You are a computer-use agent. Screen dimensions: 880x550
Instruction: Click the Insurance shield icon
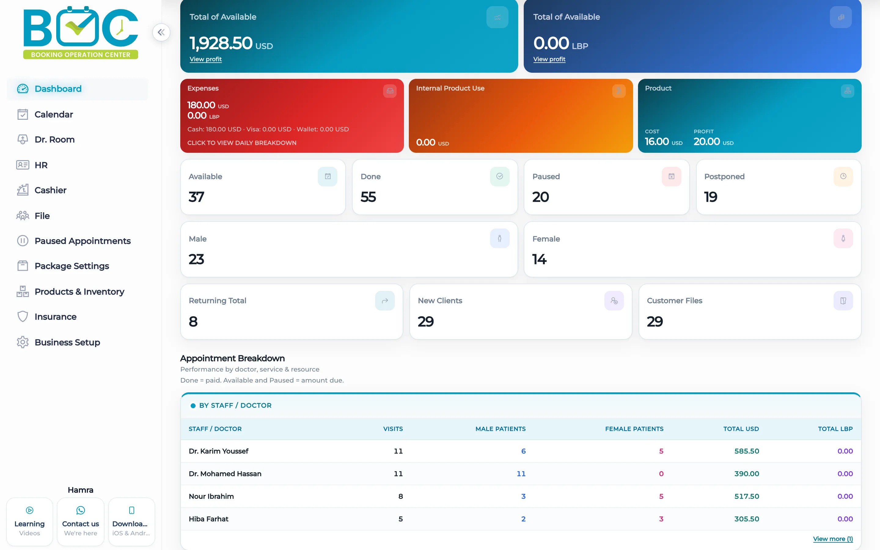tap(23, 317)
